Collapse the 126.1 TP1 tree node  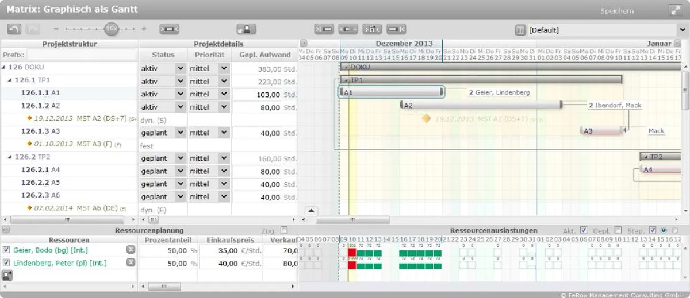[x=10, y=80]
